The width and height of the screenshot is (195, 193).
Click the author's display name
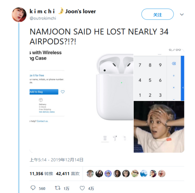(63, 11)
